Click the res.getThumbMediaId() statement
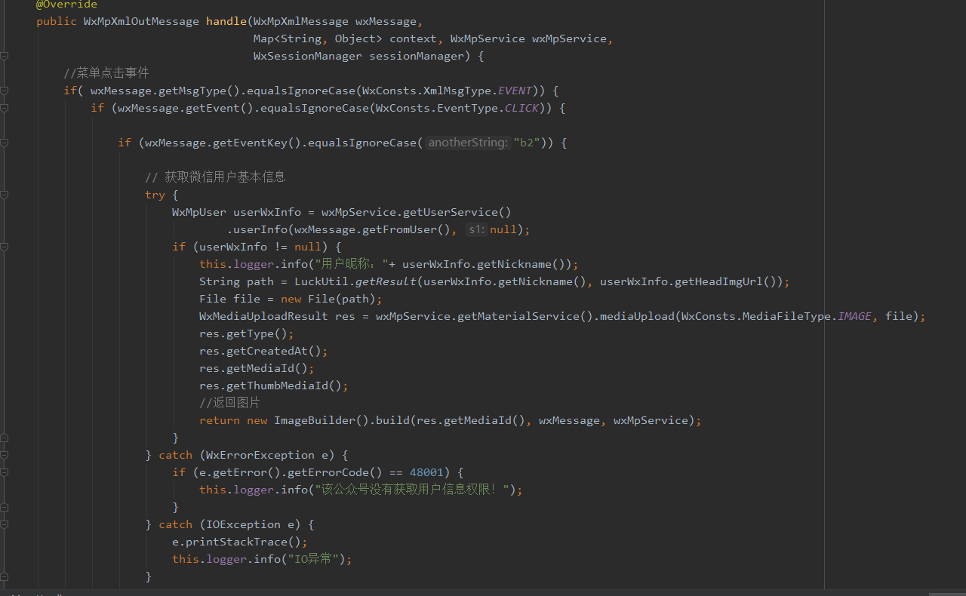Screen dimensions: 966x596 pyautogui.click(x=274, y=386)
